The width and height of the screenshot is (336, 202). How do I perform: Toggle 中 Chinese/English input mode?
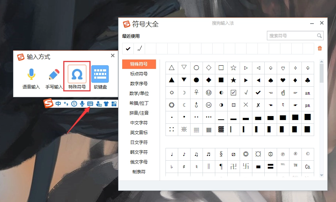[58, 104]
